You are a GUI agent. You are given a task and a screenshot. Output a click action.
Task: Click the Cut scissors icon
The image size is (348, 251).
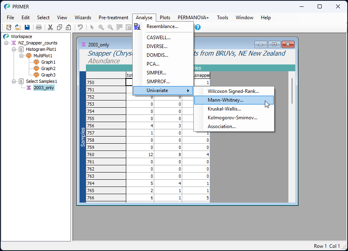[50, 27]
